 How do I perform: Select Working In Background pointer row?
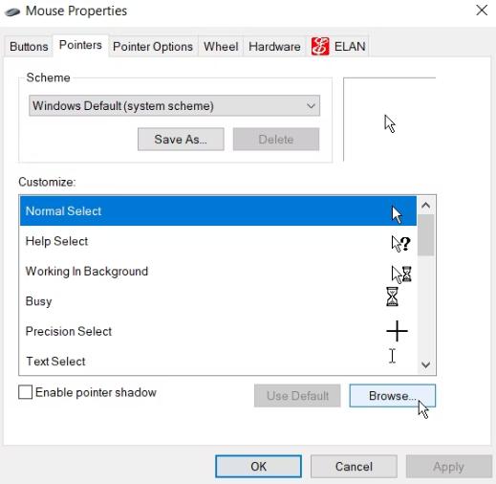pos(218,271)
